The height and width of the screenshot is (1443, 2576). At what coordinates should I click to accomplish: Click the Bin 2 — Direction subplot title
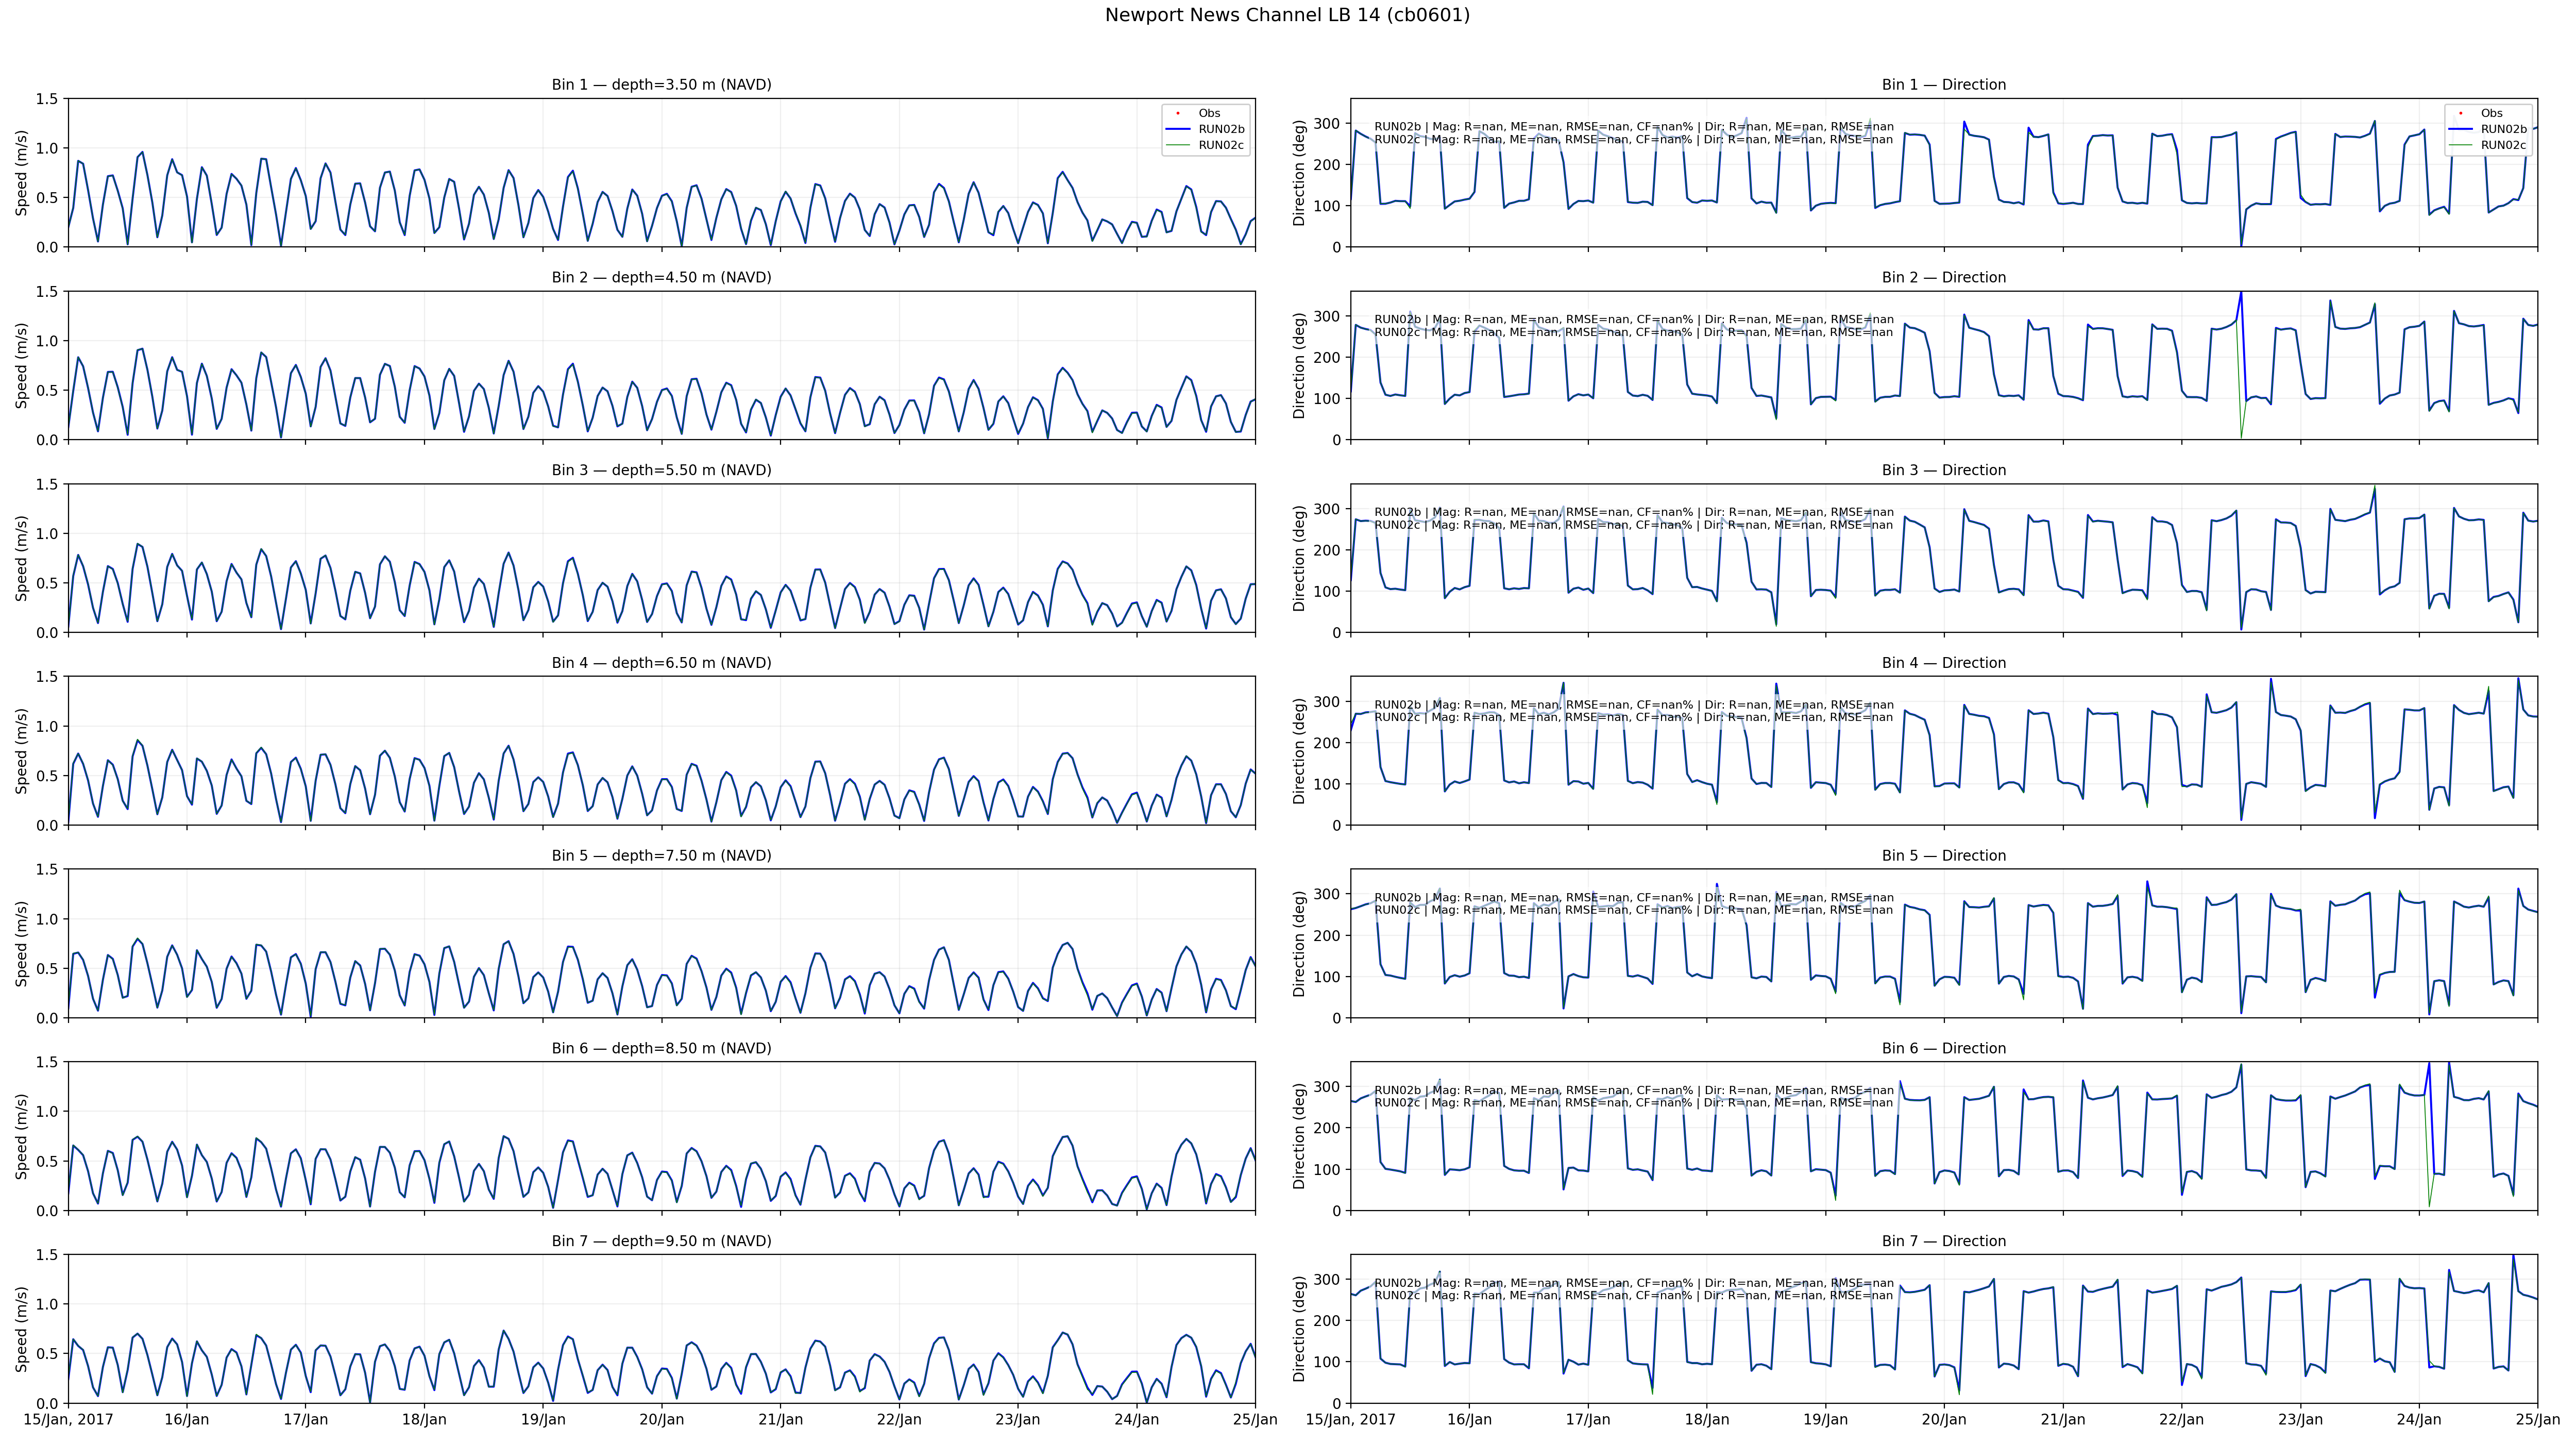click(1943, 278)
